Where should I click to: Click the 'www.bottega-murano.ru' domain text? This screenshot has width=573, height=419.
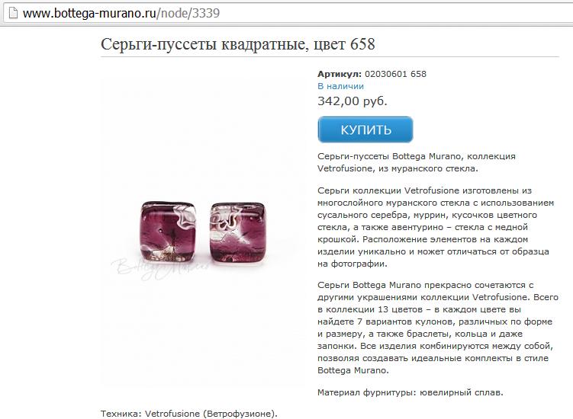tap(90, 14)
